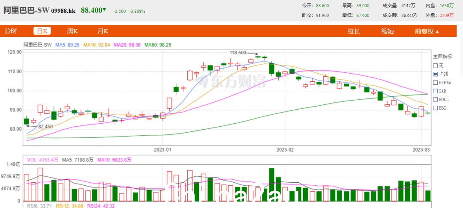The height and width of the screenshot is (208, 463).
Task: Enable the EXPMA indicator checkbox
Action: point(435,83)
